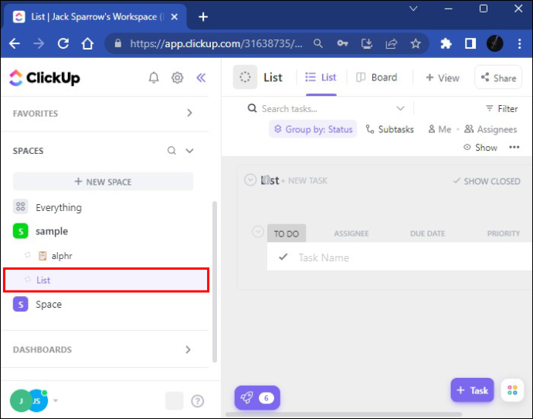Go to the browser home page
Screen dimensions: 533x419
pos(87,43)
